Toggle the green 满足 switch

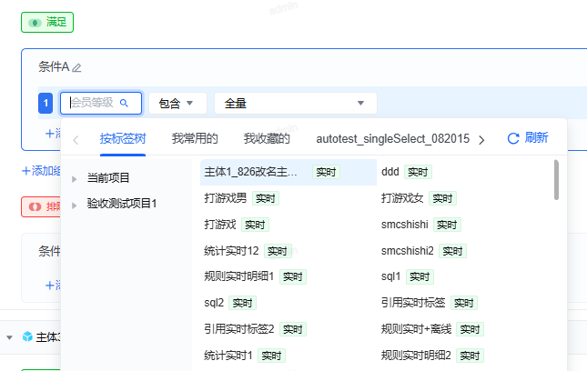tap(47, 23)
